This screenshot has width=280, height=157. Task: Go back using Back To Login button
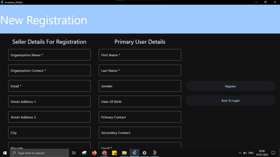click(230, 101)
